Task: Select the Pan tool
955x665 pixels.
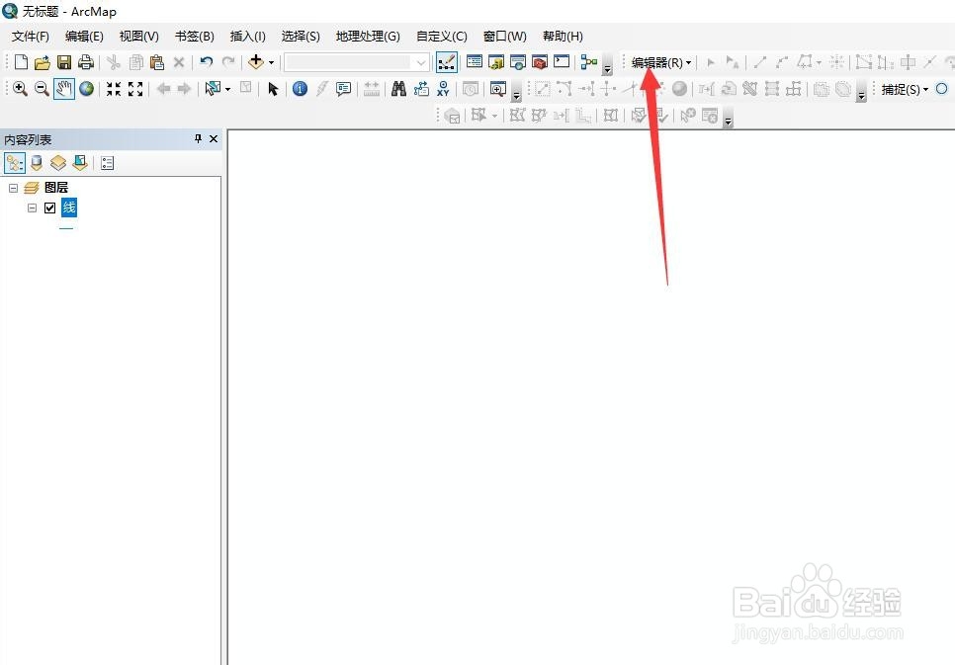Action: (63, 89)
